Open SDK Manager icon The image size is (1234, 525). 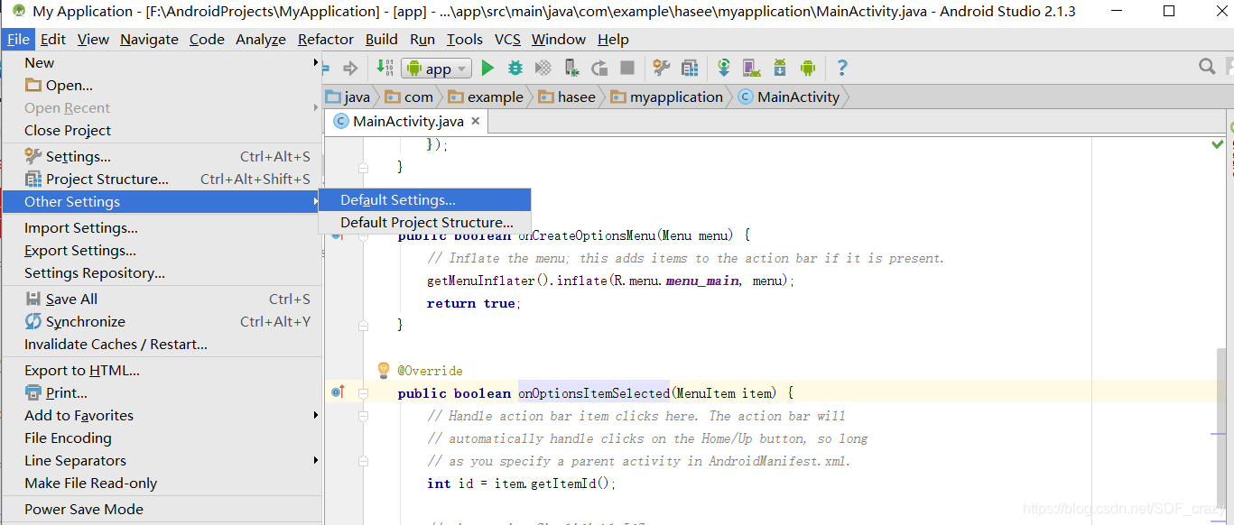[780, 68]
